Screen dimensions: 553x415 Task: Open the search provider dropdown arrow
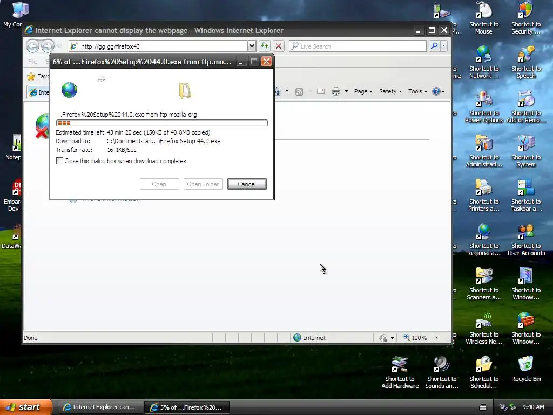[x=444, y=46]
